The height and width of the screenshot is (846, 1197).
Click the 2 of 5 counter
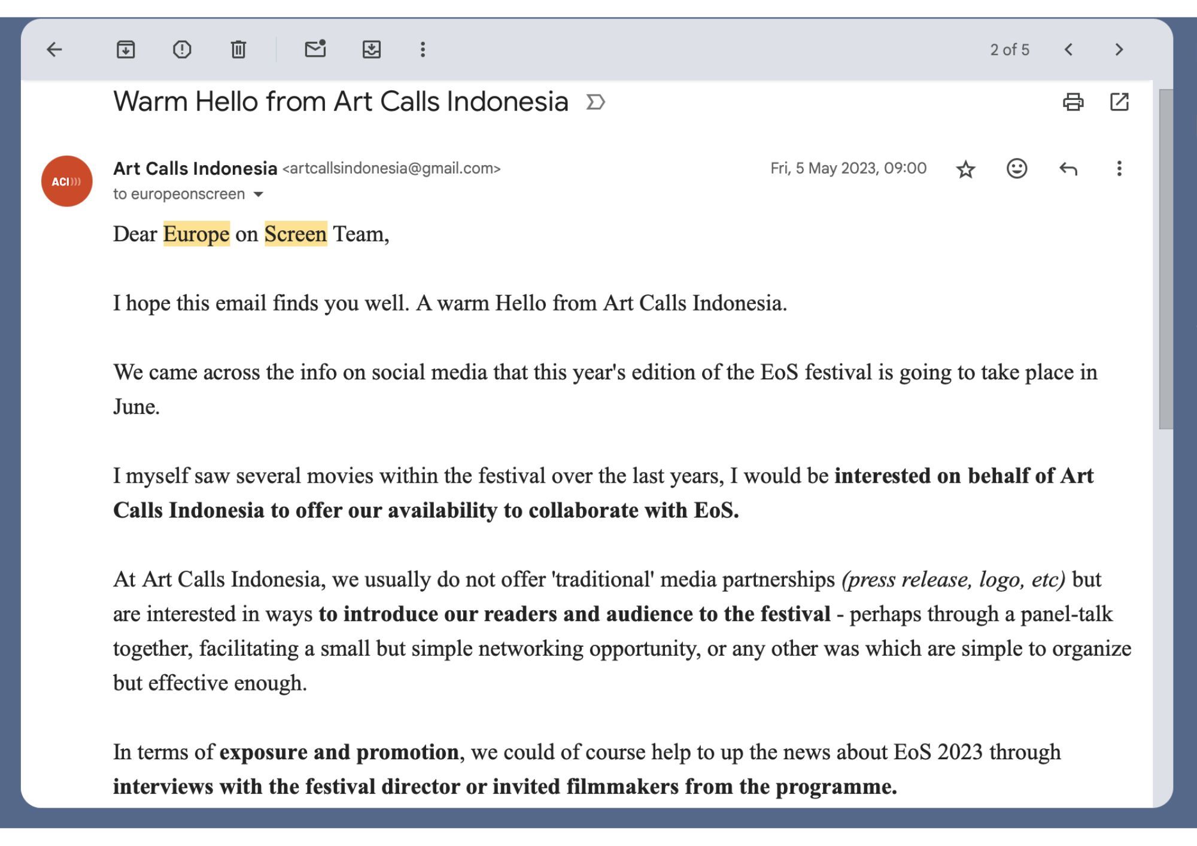point(1010,50)
